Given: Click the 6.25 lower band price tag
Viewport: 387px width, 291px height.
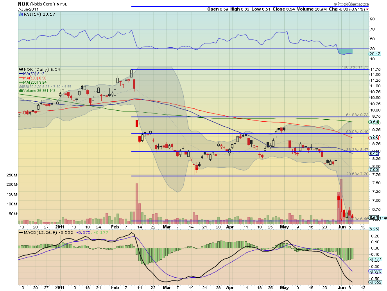Looking at the screenshot, I should [x=374, y=229].
